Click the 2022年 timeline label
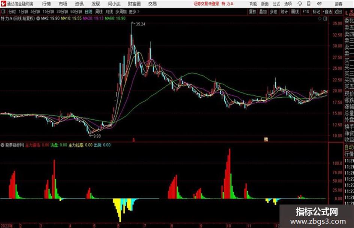 tap(7, 226)
